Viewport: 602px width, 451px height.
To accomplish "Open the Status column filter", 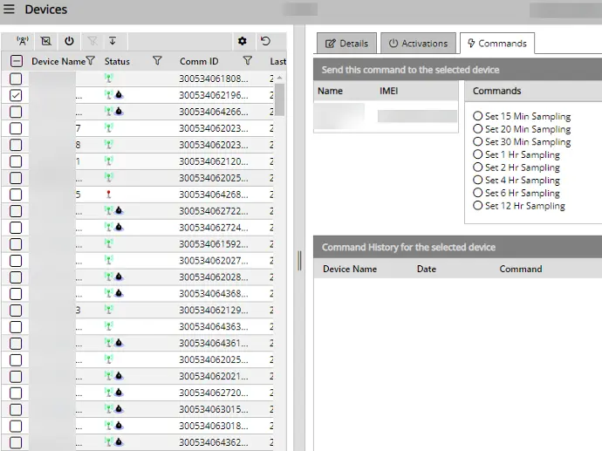I will click(157, 61).
